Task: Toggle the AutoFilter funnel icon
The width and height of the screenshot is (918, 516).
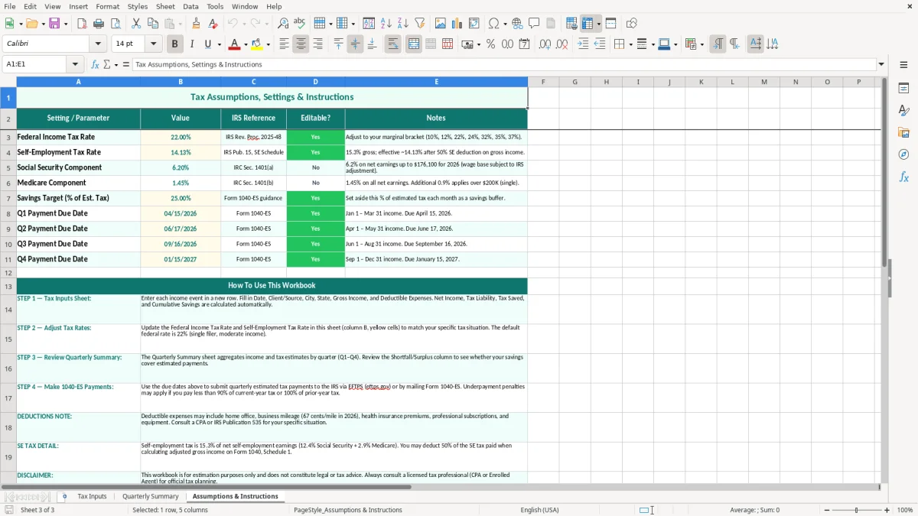Action: pos(420,24)
